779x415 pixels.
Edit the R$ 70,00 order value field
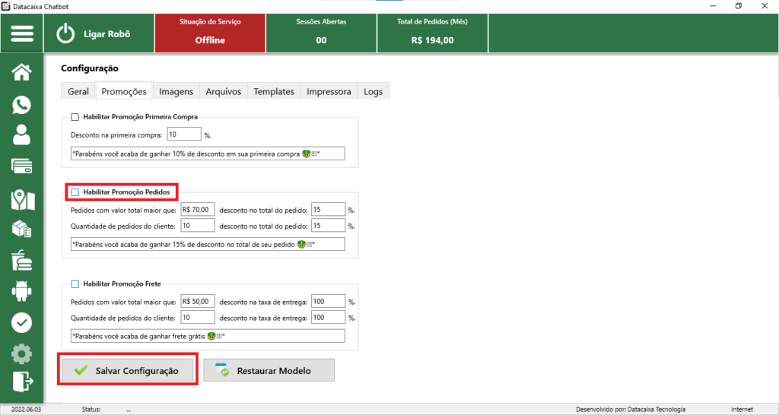198,210
